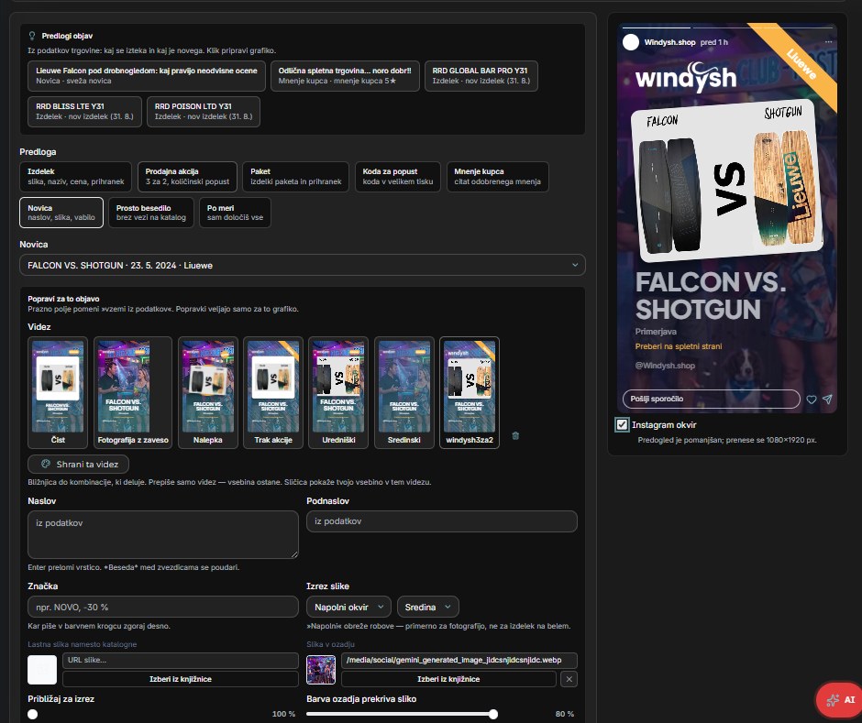Focus the Značka input field
Screen dimensions: 862x723
click(x=163, y=607)
